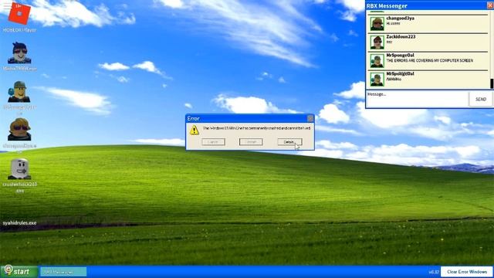Click avatar in last RBX Messenger row
Screen dimensions: 494x278
point(377,79)
